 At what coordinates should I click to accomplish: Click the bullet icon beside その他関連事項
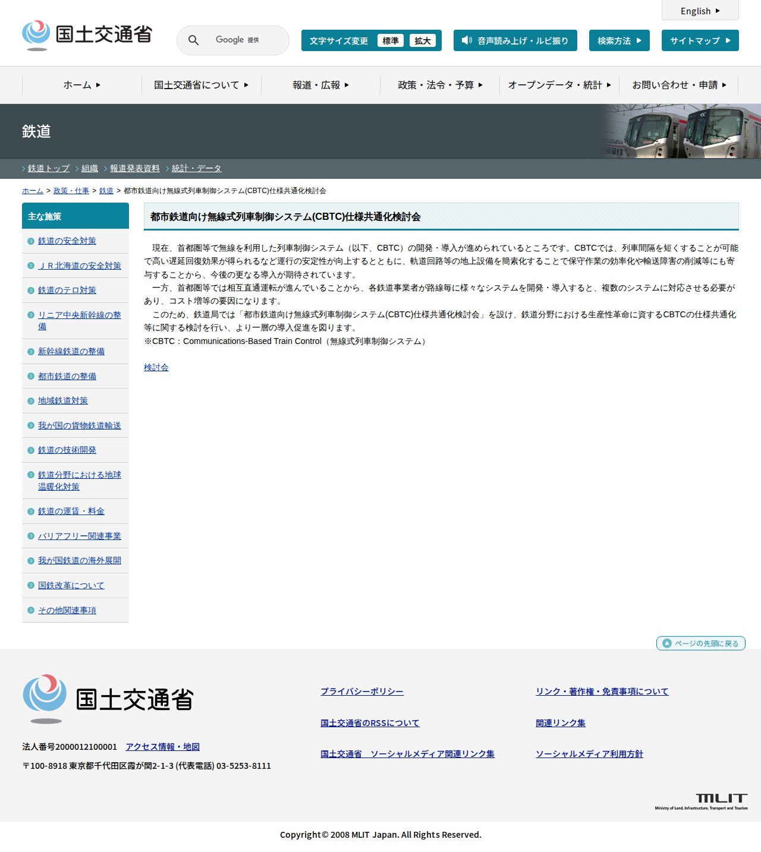pos(31,610)
